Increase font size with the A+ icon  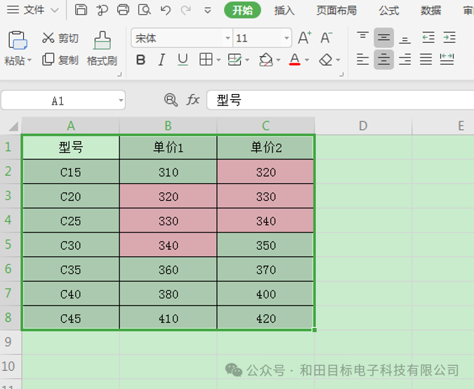click(304, 38)
